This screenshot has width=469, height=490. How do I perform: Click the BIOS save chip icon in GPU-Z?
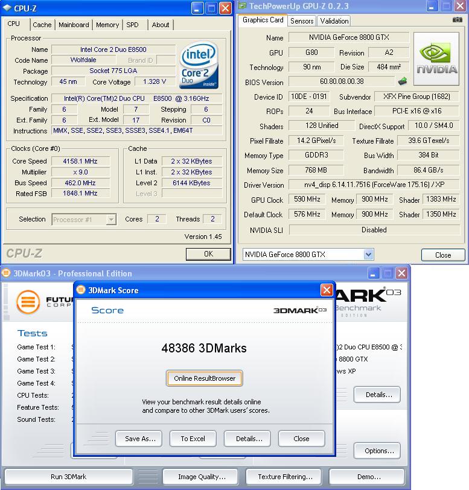(403, 81)
